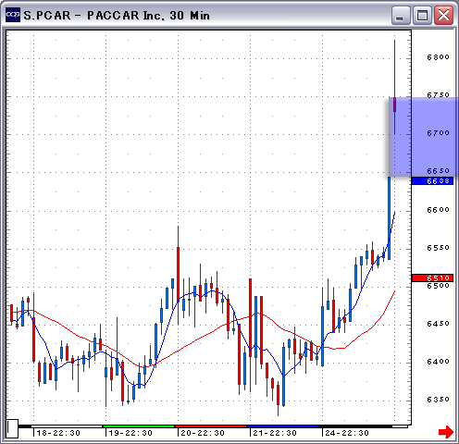Click the red arrow at bottom right
Image resolution: width=459 pixels, height=444 pixels.
pyautogui.click(x=446, y=431)
